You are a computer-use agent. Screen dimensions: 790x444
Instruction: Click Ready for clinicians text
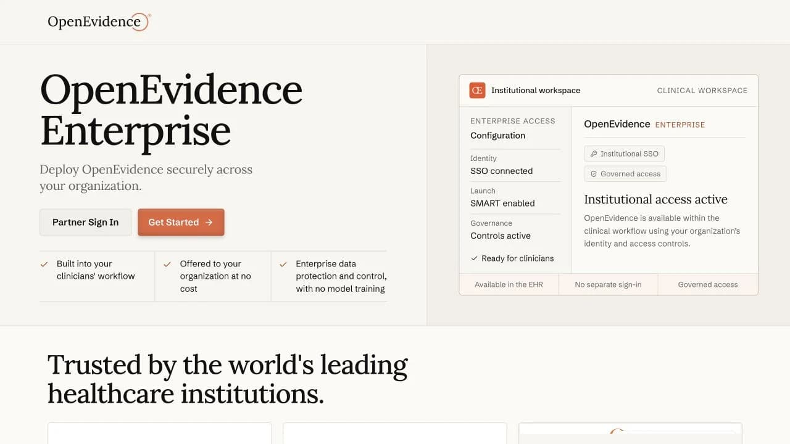(517, 258)
